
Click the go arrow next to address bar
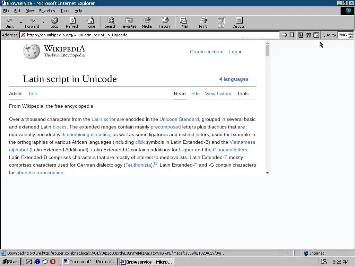pos(284,35)
